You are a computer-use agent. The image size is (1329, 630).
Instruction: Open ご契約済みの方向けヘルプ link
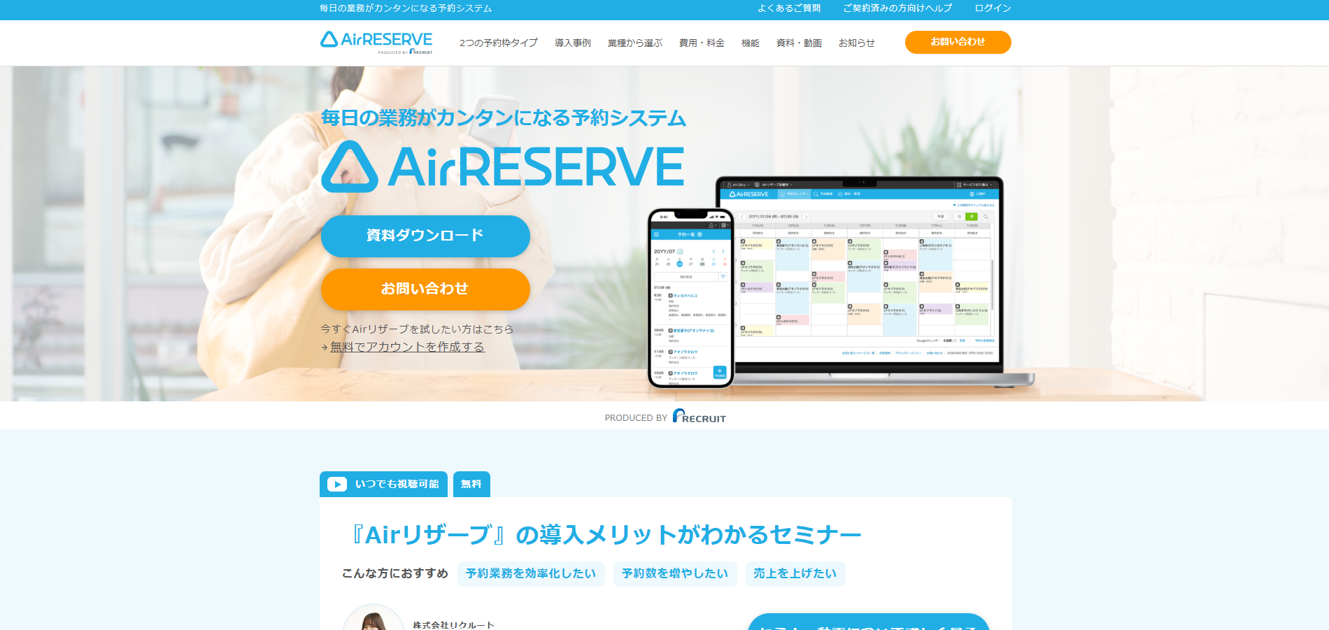point(897,8)
